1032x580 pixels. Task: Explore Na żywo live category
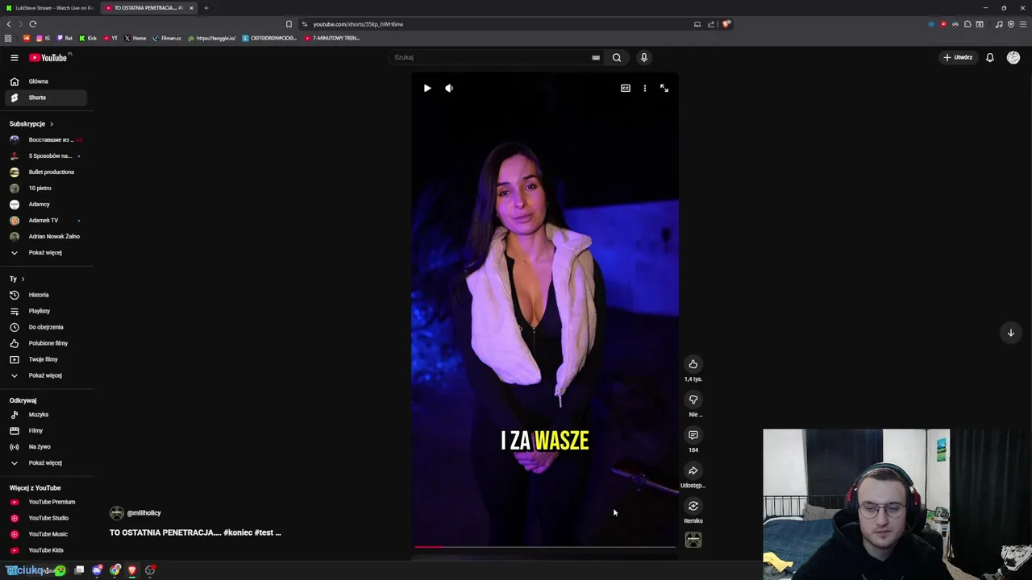(x=46, y=446)
